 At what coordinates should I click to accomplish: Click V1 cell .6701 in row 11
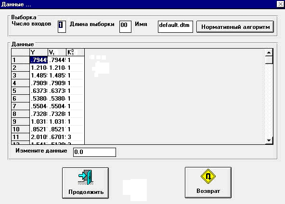point(57,137)
